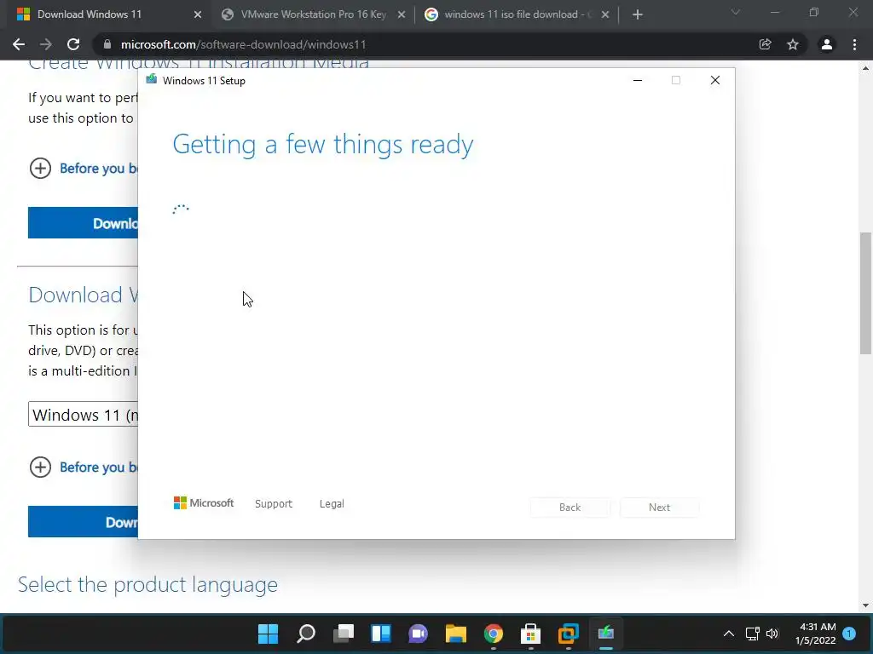Open the Windows Start menu

point(268,634)
